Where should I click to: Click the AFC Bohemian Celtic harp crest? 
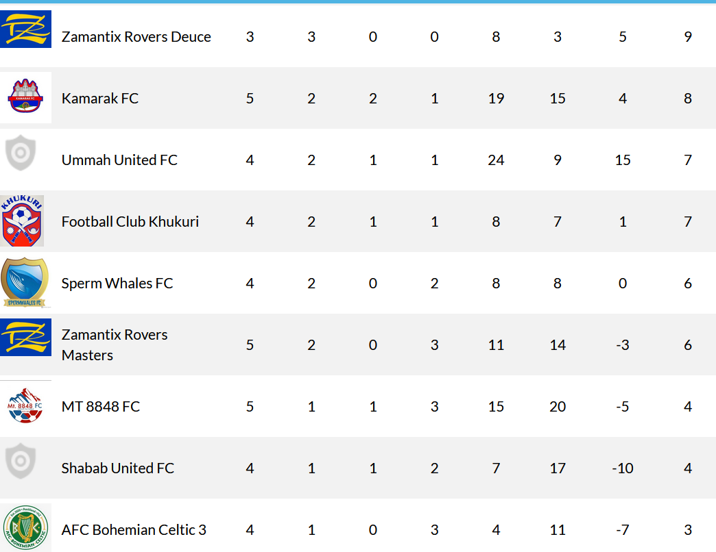click(x=25, y=527)
